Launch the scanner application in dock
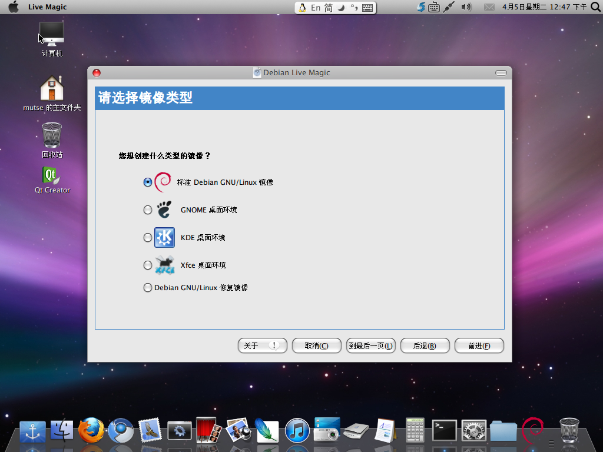The width and height of the screenshot is (603, 452). (x=356, y=431)
